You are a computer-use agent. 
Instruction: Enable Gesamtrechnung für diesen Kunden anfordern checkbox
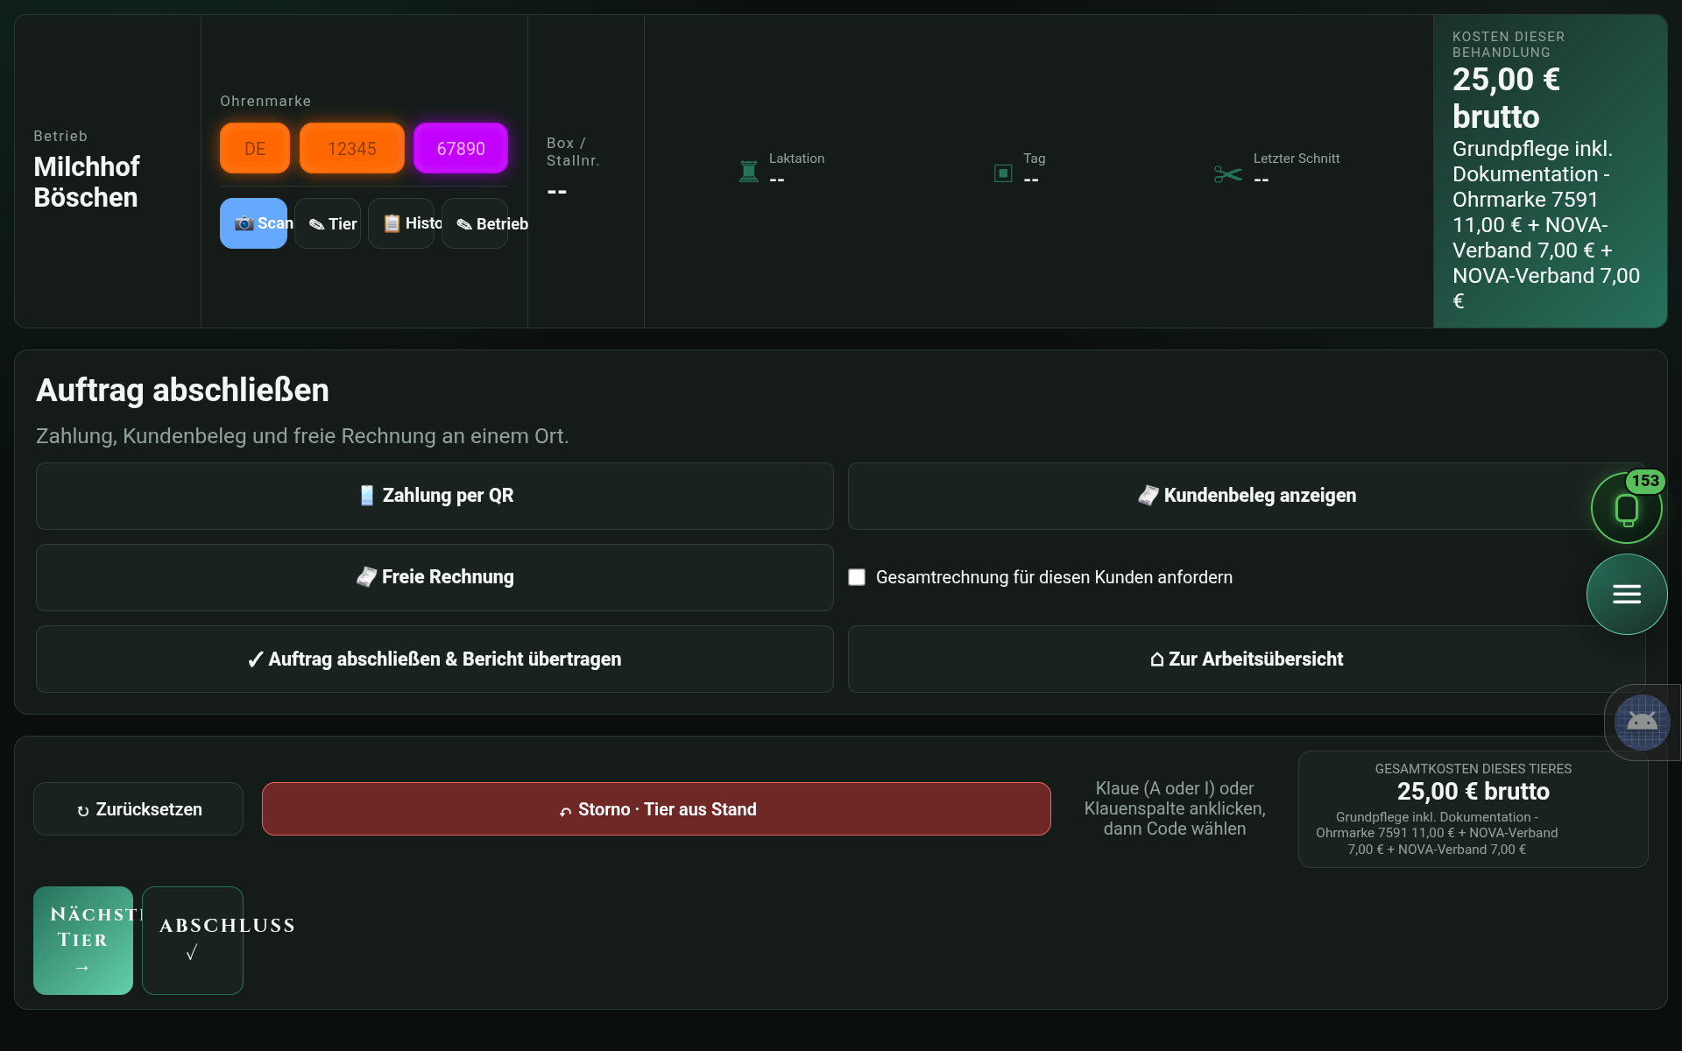(857, 577)
